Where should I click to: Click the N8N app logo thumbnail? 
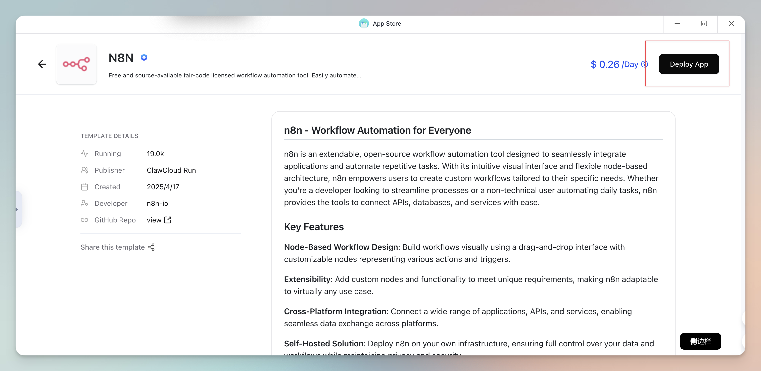(x=76, y=64)
